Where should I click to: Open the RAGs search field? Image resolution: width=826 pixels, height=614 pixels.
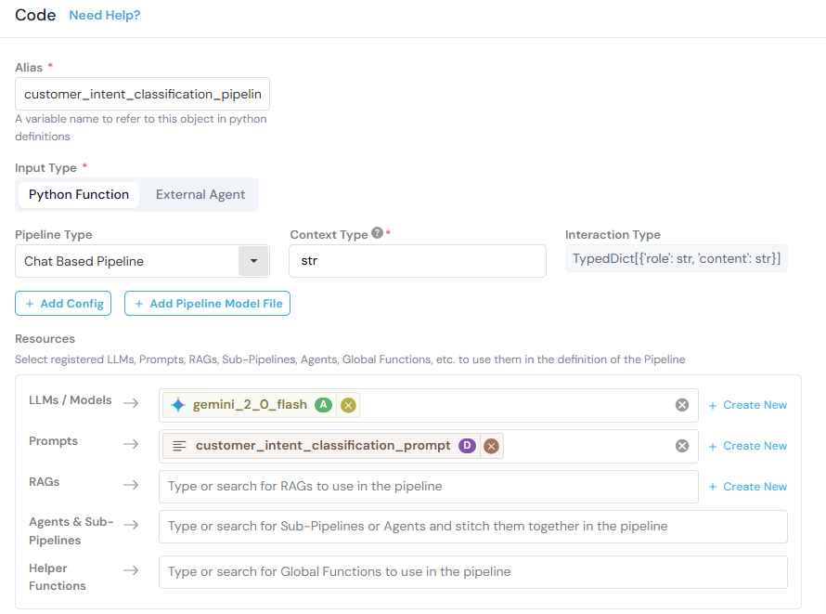click(x=428, y=487)
